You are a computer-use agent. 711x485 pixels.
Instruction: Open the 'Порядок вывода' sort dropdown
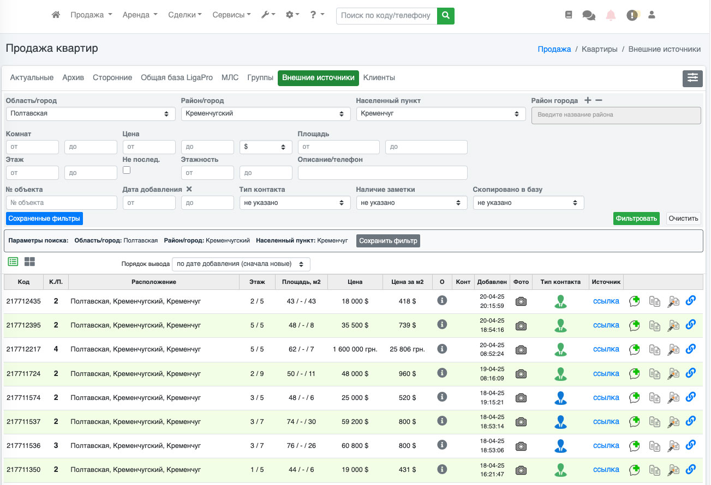241,264
